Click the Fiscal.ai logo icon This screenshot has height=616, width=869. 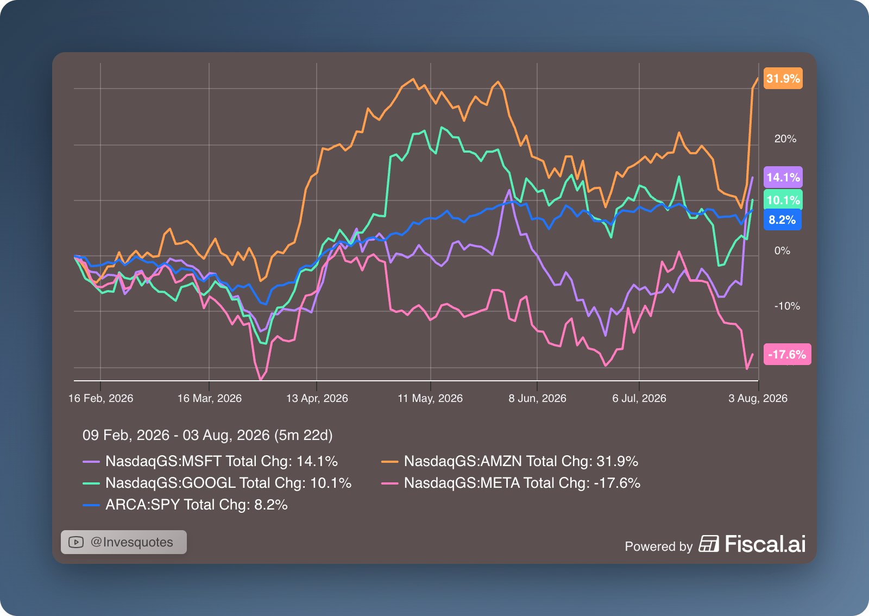click(709, 544)
